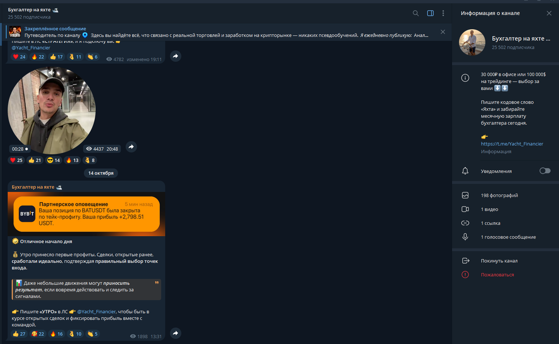This screenshot has height=344, width=559.
Task: Play the round video message
Action: point(52,110)
